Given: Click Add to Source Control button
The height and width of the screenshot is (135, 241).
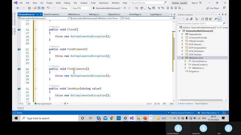Looking at the screenshot, I should tap(181, 113).
